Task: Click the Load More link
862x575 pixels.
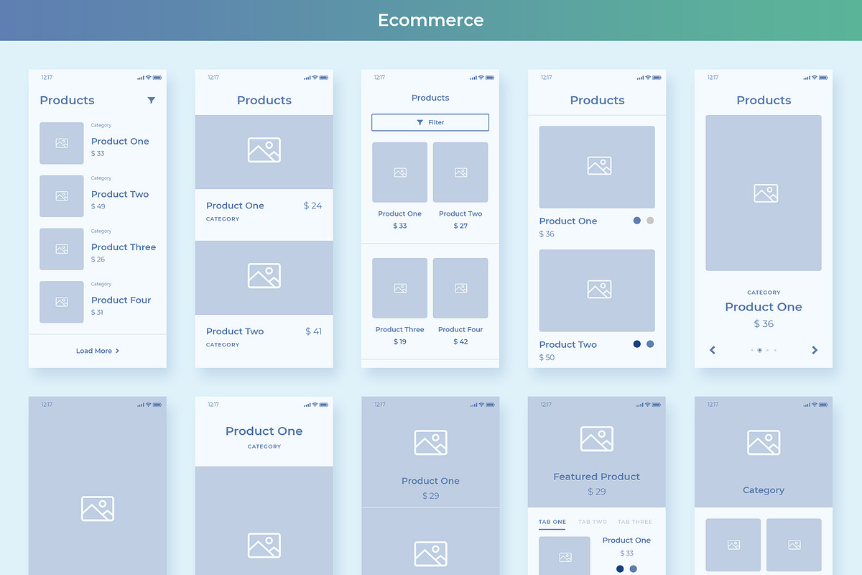Action: [93, 351]
